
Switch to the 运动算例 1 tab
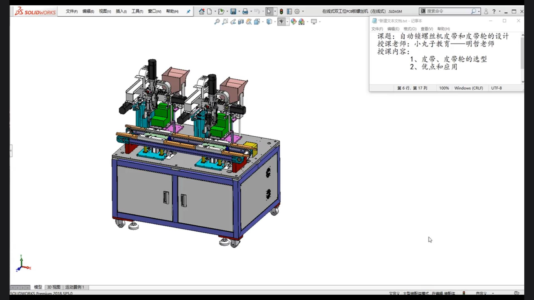click(75, 287)
